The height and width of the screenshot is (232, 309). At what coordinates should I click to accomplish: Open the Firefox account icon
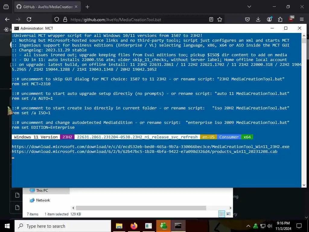pos(269,19)
